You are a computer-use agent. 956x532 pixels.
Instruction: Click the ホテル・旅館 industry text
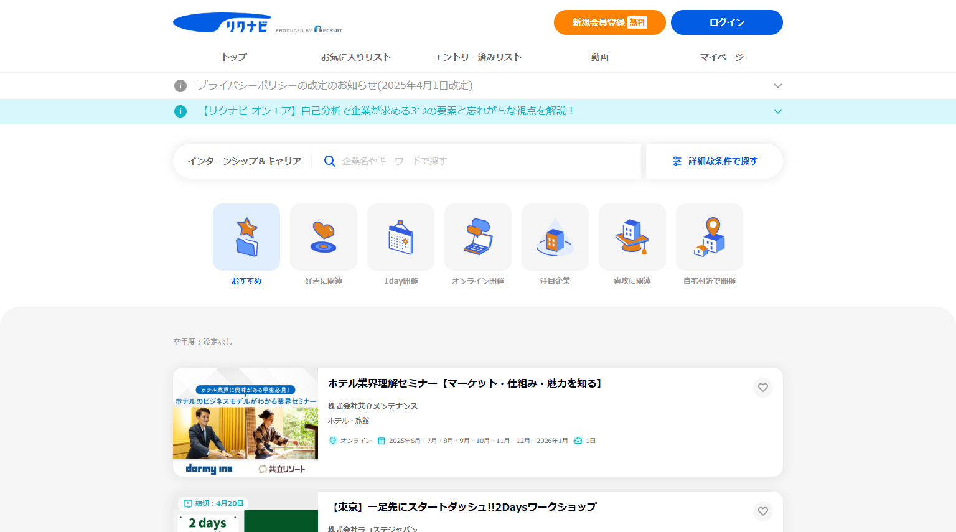[x=349, y=421]
